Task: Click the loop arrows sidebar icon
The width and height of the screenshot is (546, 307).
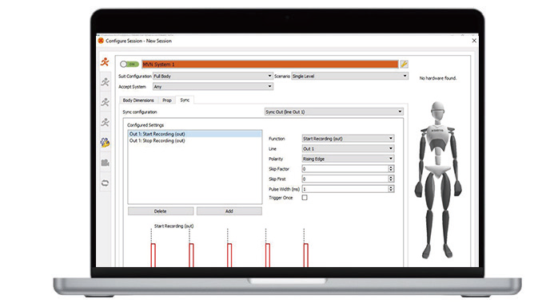Action: (x=105, y=183)
